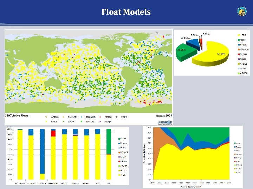The height and width of the screenshot is (189, 253).
Task: Click the CANADA bar in the bar chart
Action: coord(31,154)
